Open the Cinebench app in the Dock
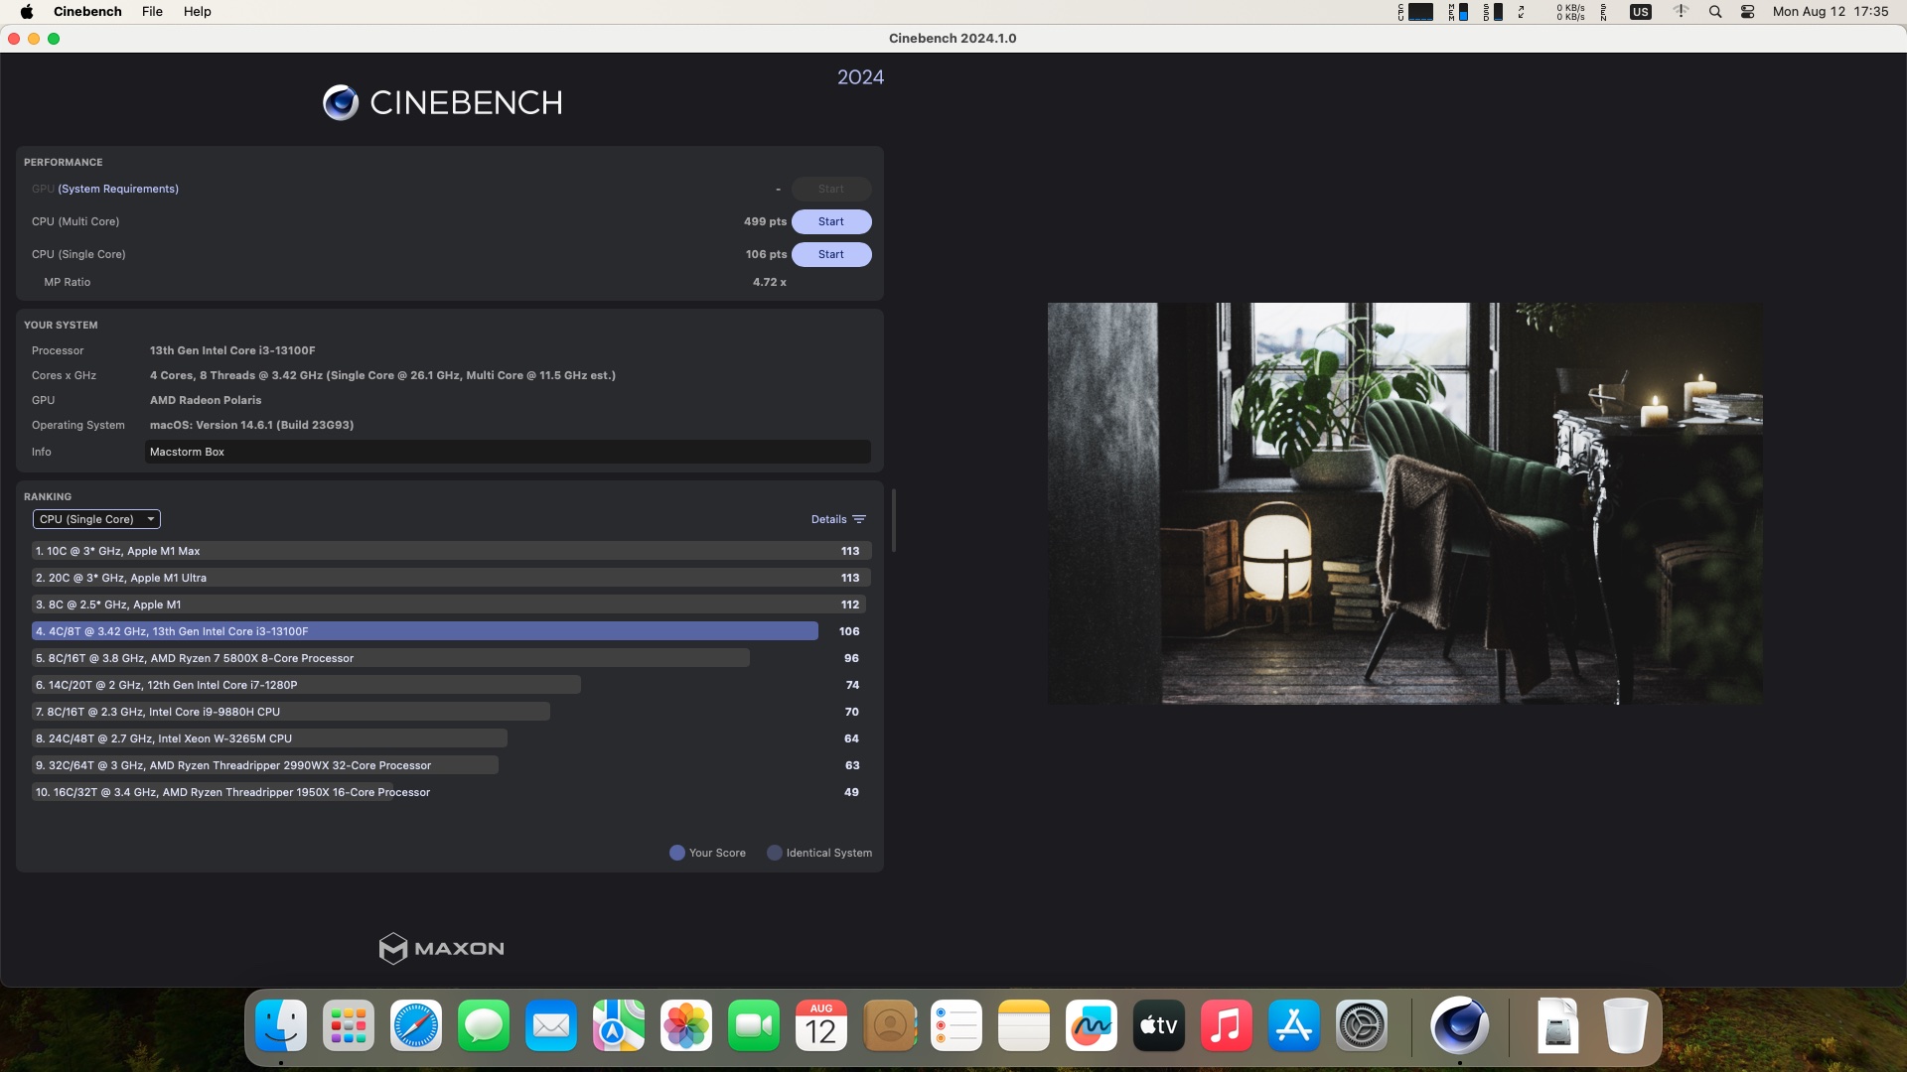 click(1459, 1025)
